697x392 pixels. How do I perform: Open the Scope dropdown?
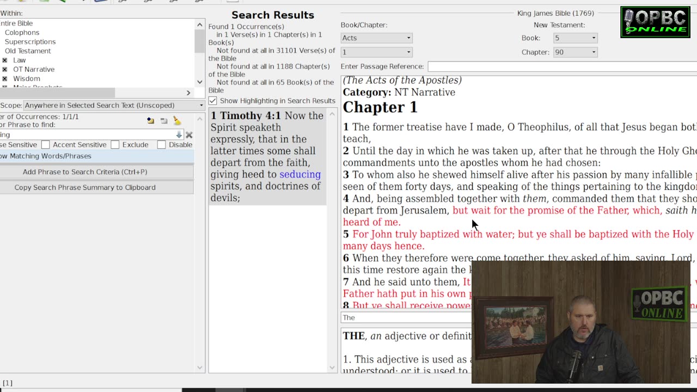[x=113, y=105]
